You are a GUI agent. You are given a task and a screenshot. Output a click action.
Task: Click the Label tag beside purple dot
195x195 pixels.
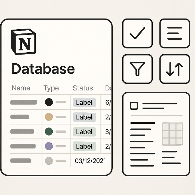(84, 146)
